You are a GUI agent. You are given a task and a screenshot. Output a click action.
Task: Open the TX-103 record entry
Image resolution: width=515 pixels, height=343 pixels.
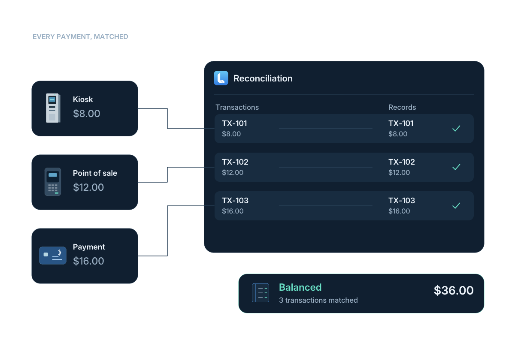[402, 205]
